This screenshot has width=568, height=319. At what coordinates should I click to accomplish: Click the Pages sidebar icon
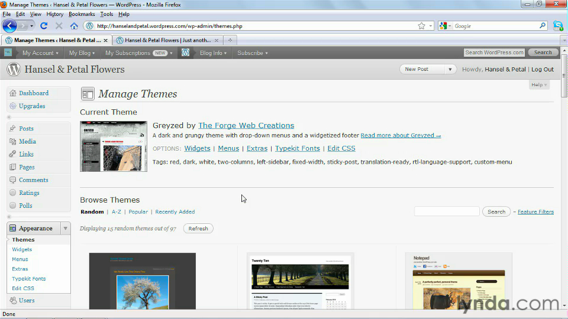point(13,167)
